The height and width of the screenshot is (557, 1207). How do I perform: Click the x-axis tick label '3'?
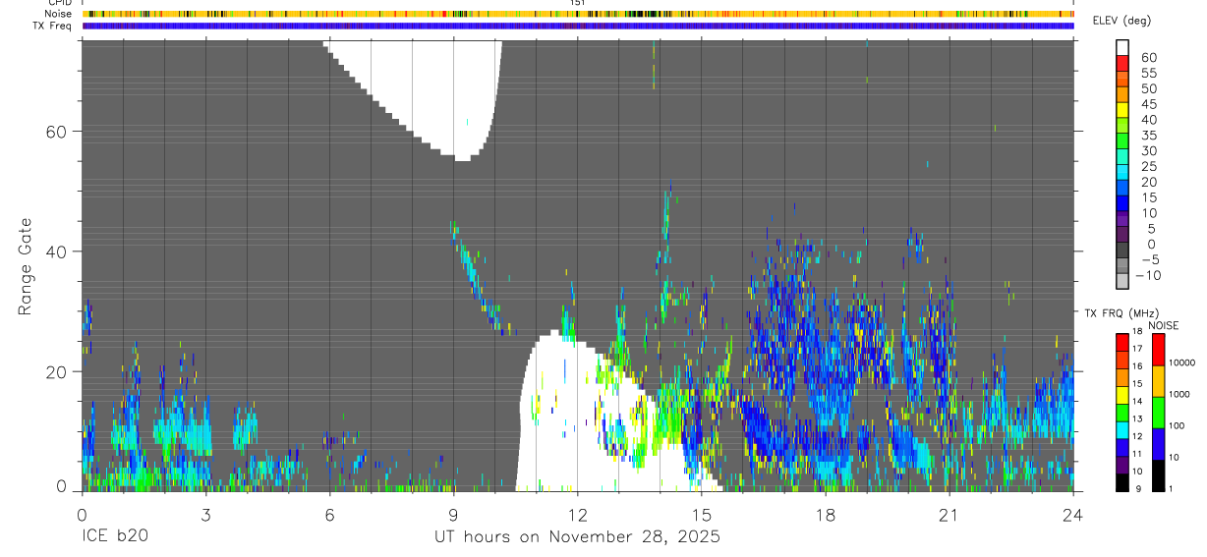[x=205, y=515]
